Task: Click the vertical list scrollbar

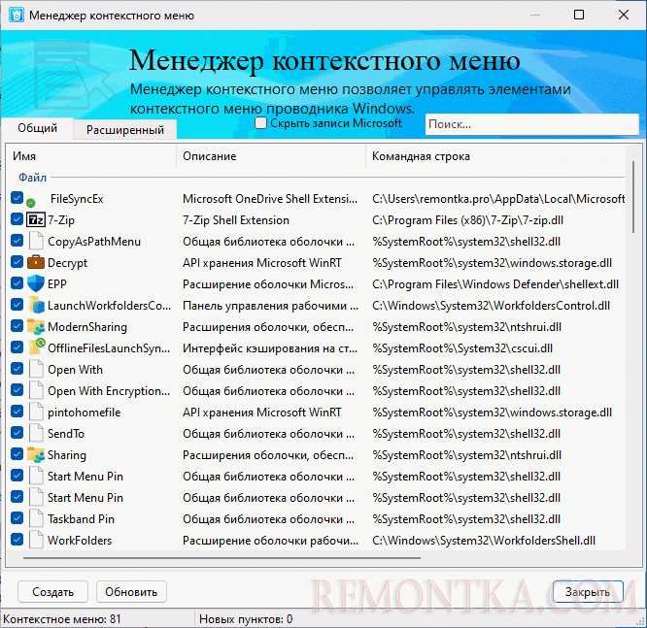Action: pos(633,197)
